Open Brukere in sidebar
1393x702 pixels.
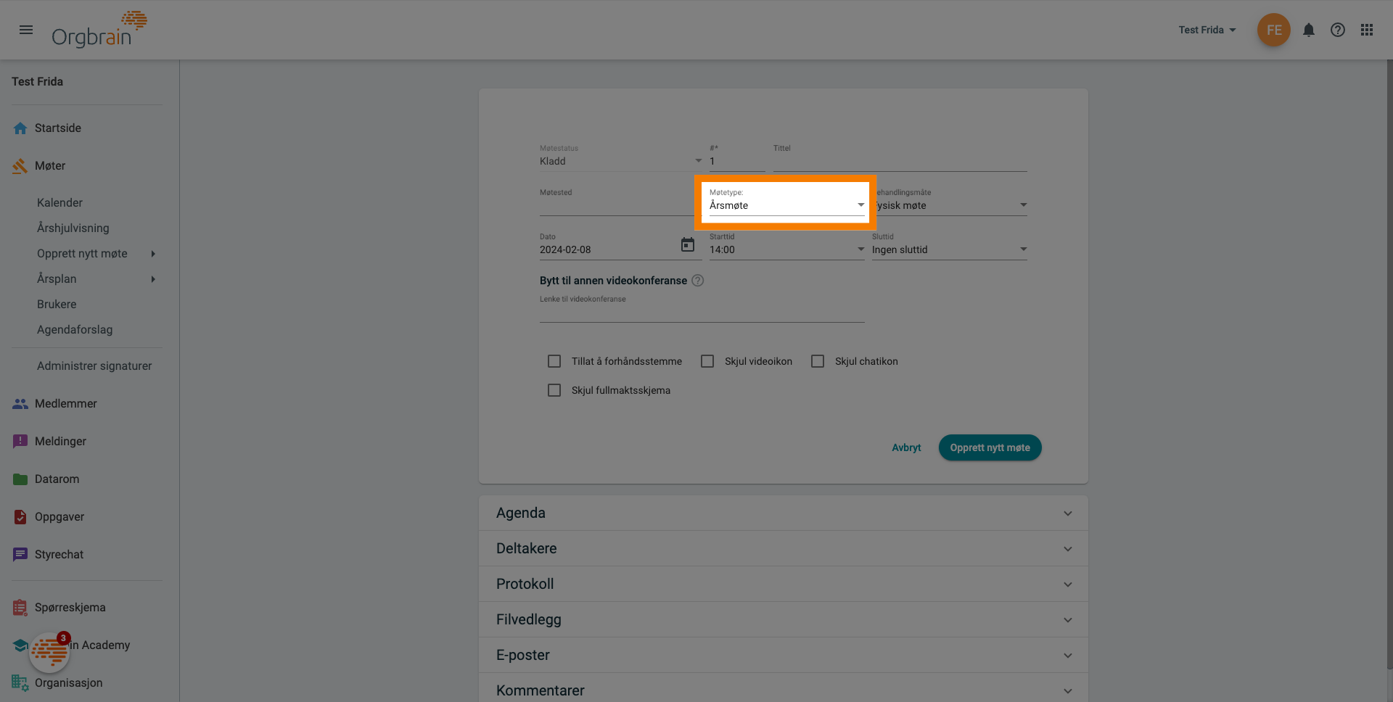point(57,305)
